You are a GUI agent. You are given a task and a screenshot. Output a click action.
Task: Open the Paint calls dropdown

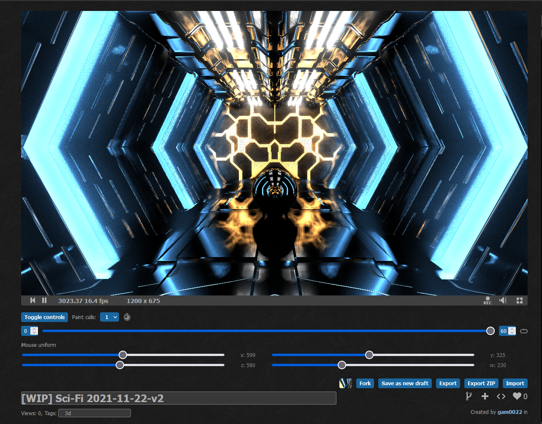click(x=109, y=317)
